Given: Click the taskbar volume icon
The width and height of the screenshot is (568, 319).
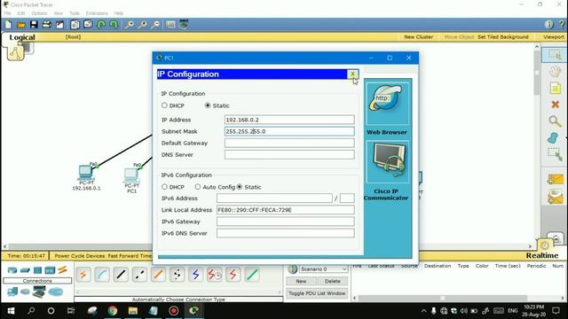Looking at the screenshot, I should (464, 311).
